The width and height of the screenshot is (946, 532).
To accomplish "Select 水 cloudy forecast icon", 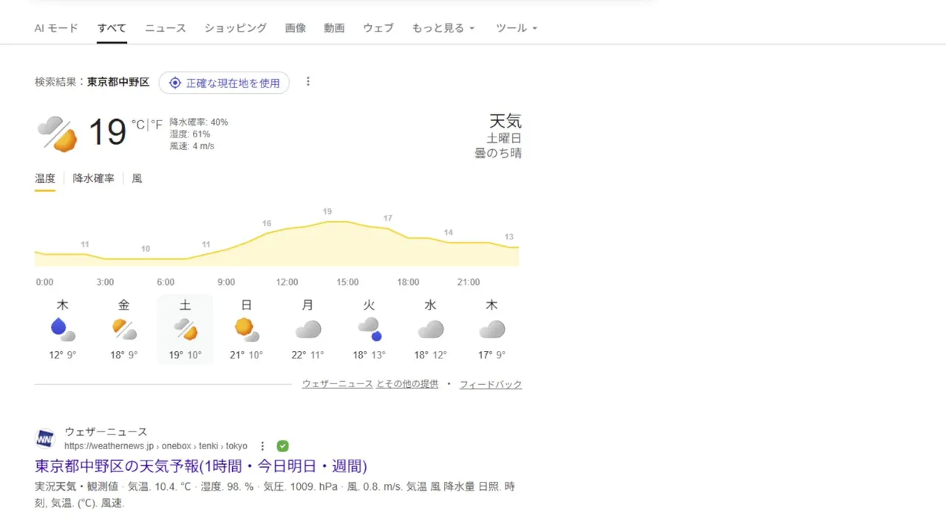I will pyautogui.click(x=430, y=329).
